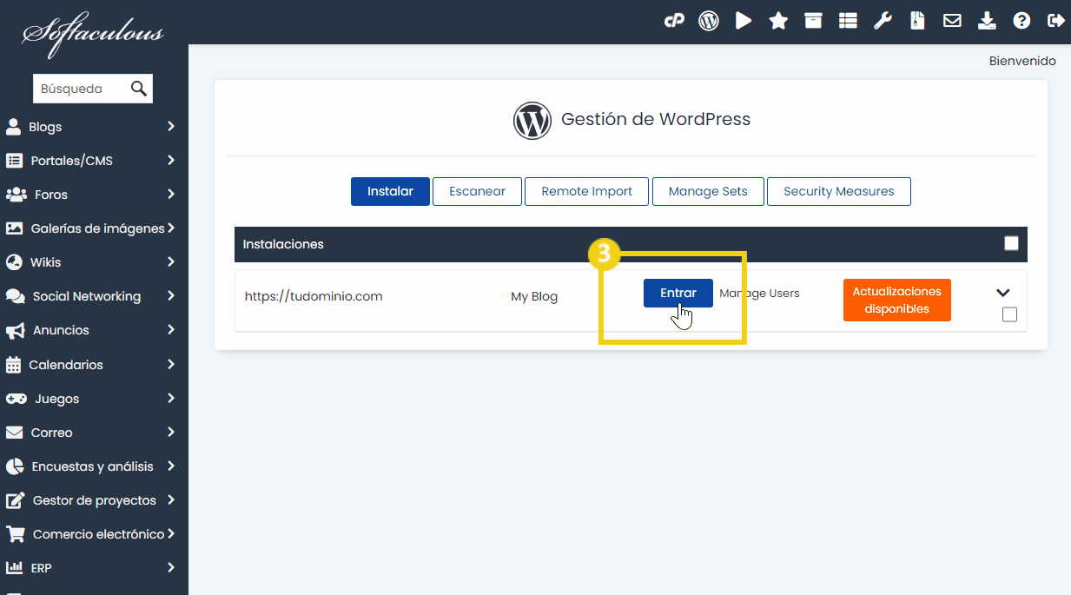Click the My Blog site name
Viewport: 1071px width, 595px height.
534,296
